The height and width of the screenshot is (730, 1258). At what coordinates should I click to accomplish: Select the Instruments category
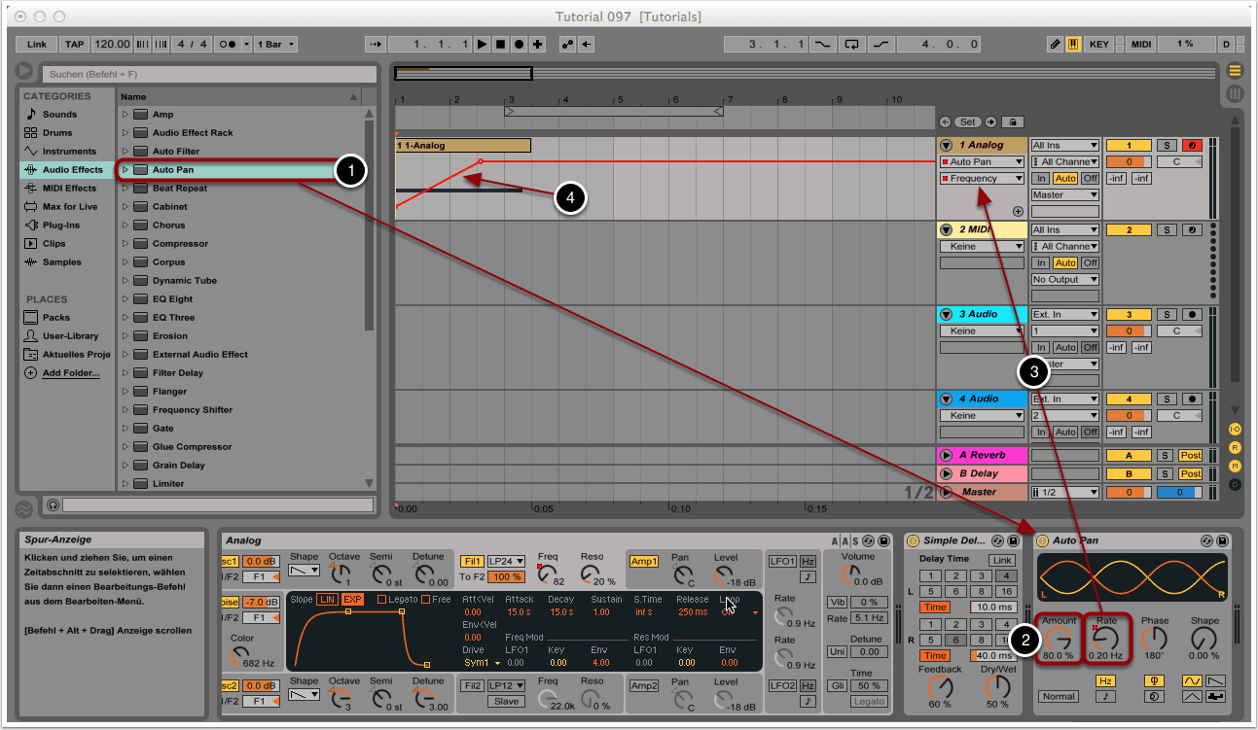[68, 152]
